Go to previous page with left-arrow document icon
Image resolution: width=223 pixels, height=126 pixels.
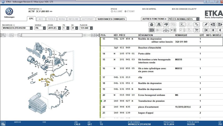213,25
